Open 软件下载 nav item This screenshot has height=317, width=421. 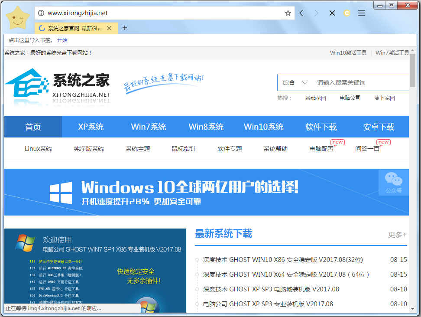[321, 127]
